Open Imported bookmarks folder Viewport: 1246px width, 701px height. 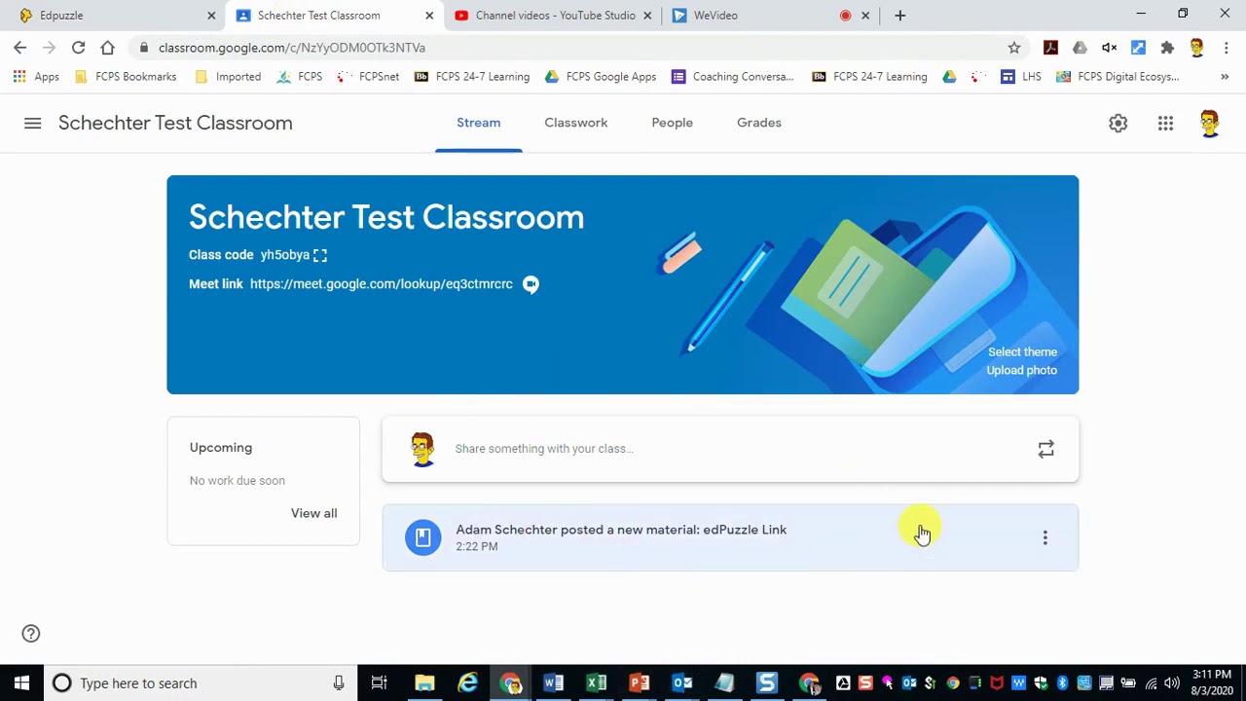point(228,76)
